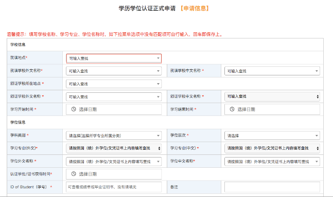
Task: Expand the 学位中文名称 dropdown
Action: [272, 162]
